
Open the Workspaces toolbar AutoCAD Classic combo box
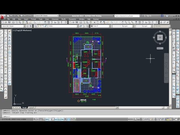(13, 26)
